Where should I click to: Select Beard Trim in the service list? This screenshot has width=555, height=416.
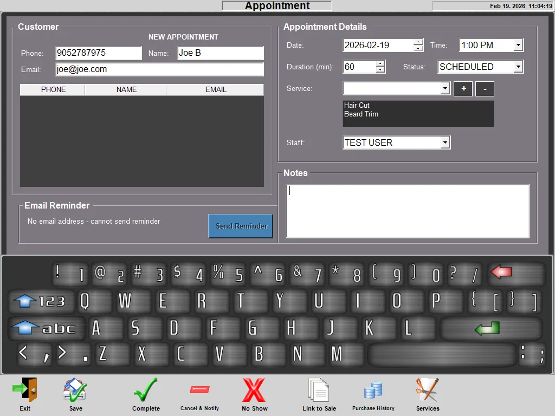pos(362,114)
